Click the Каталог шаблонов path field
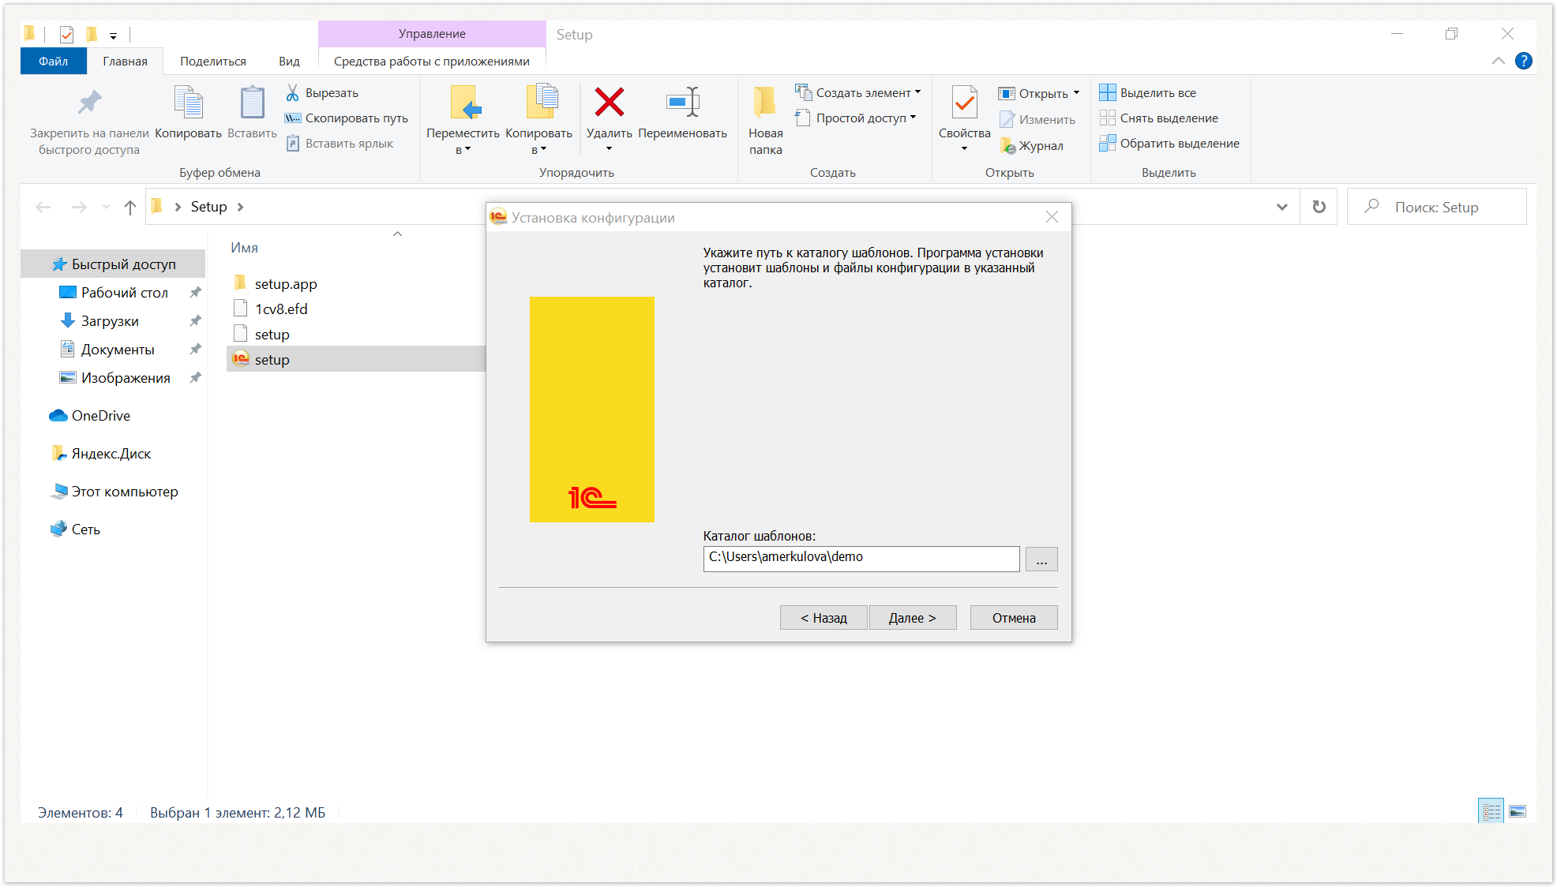The height and width of the screenshot is (887, 1557). pyautogui.click(x=861, y=559)
